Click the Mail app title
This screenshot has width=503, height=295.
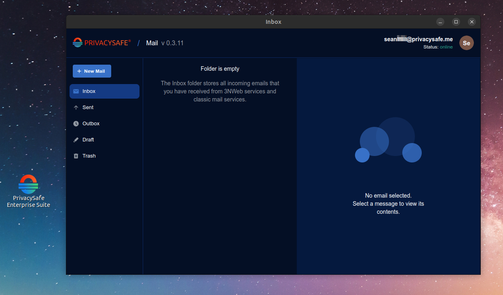152,43
